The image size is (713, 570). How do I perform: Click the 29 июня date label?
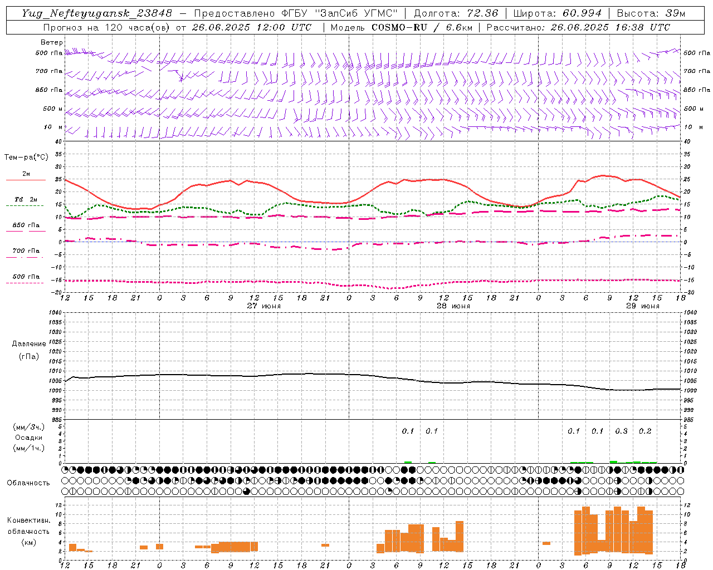pyautogui.click(x=643, y=306)
